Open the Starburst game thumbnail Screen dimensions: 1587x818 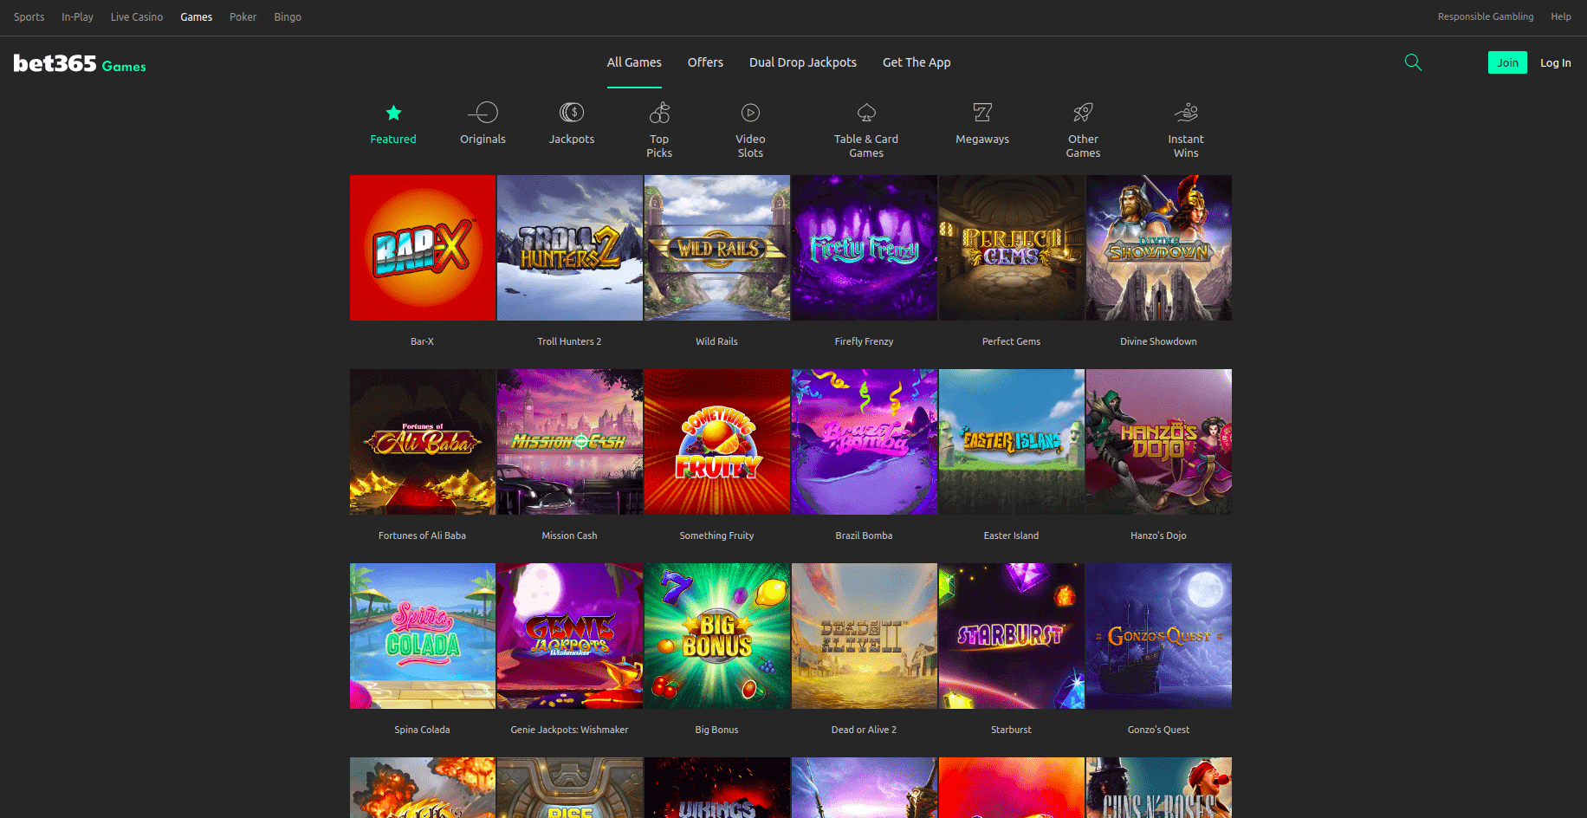click(1012, 636)
